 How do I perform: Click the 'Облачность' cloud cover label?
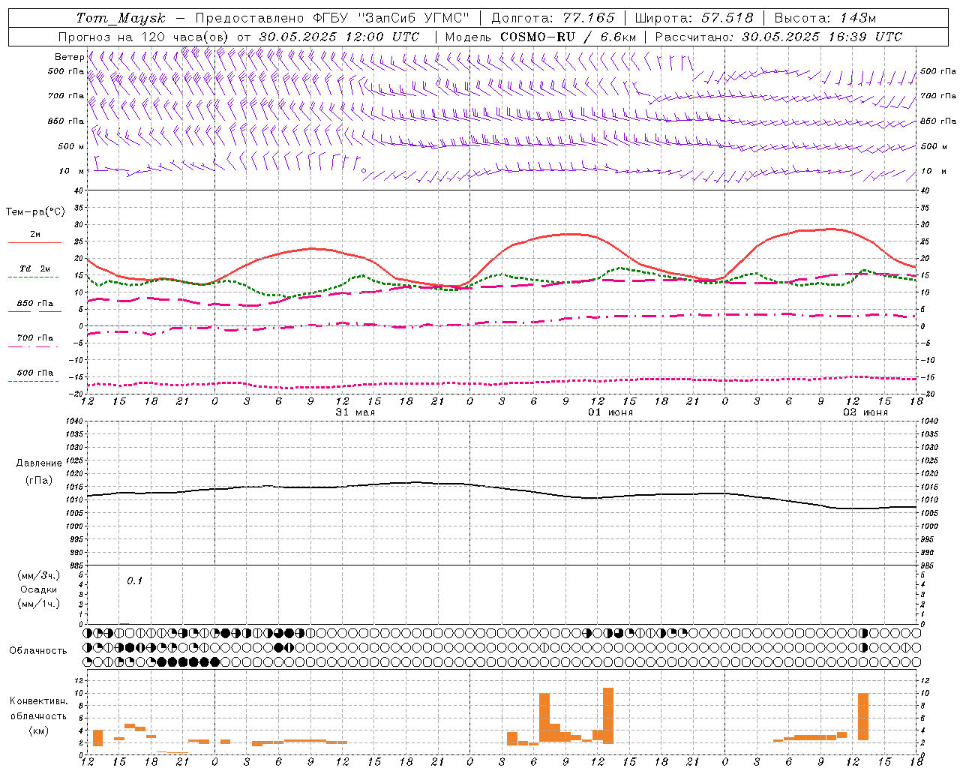(38, 651)
